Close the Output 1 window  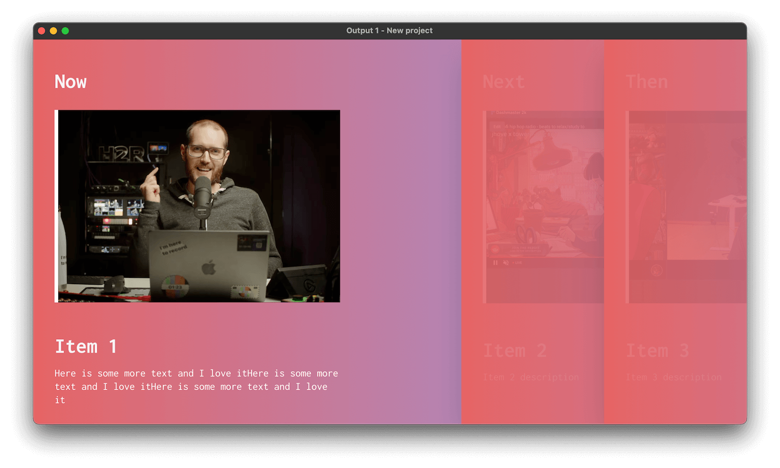[x=42, y=31]
